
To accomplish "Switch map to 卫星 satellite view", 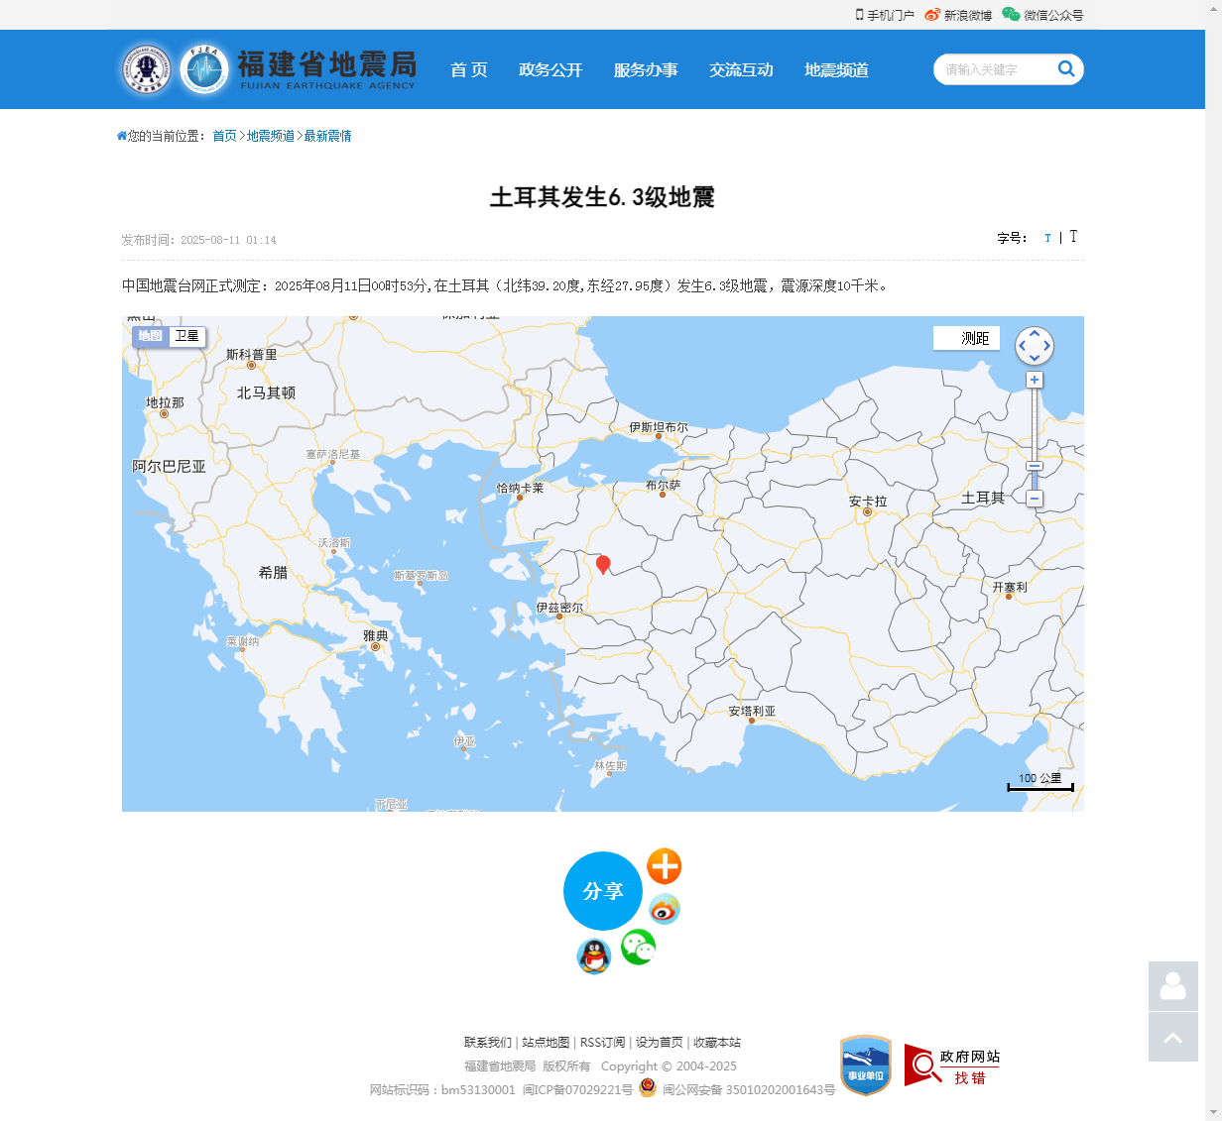I will click(x=186, y=336).
